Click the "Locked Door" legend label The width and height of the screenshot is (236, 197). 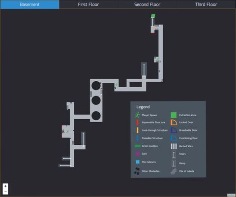pyautogui.click(x=186, y=122)
